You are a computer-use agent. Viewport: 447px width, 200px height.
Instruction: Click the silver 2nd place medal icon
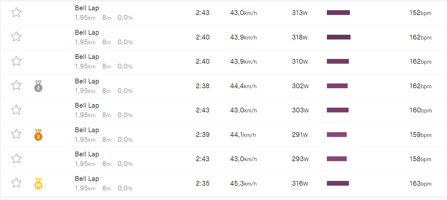pos(38,86)
